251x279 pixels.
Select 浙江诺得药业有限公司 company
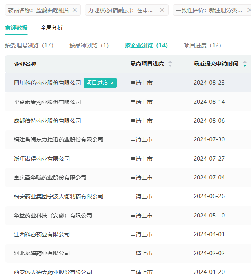[x=42, y=159]
